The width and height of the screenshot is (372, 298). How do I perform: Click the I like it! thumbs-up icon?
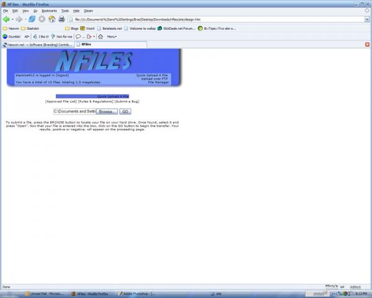[x=35, y=37]
